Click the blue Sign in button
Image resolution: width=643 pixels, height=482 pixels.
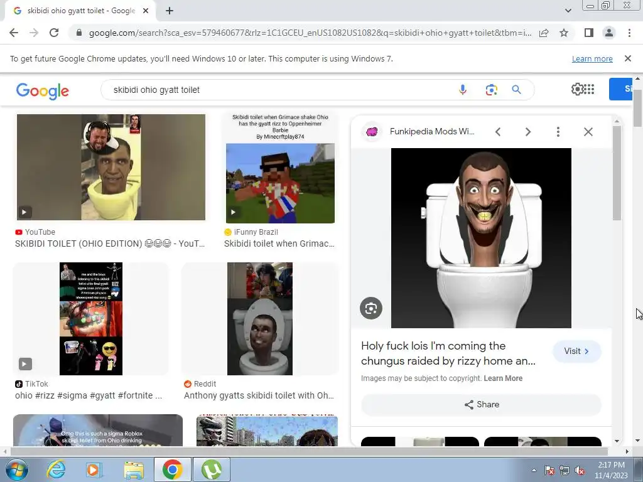tap(620, 89)
